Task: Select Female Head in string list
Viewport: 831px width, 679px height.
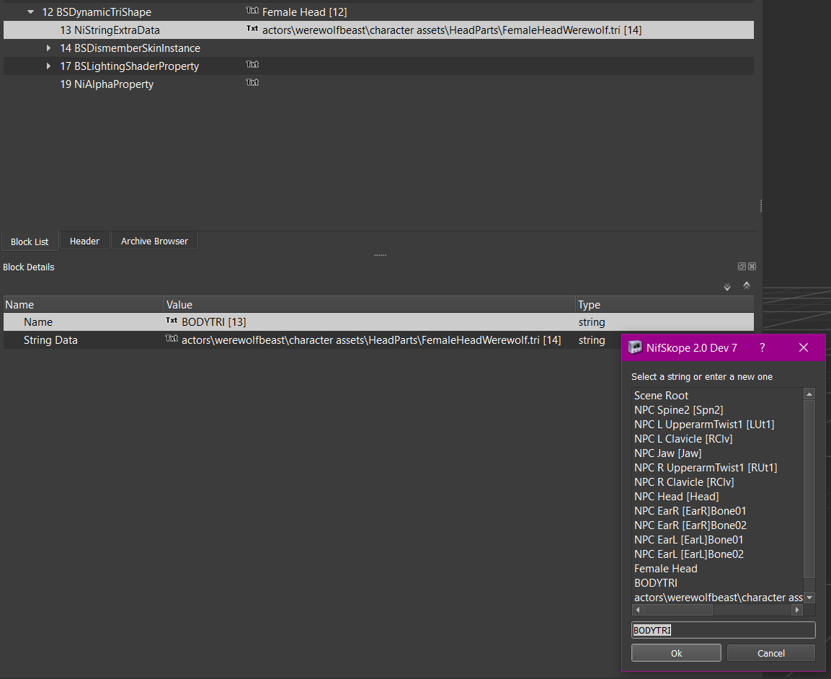Action: 666,569
